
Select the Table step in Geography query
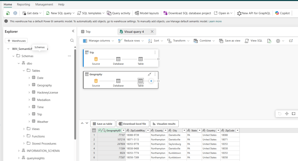tap(141, 81)
